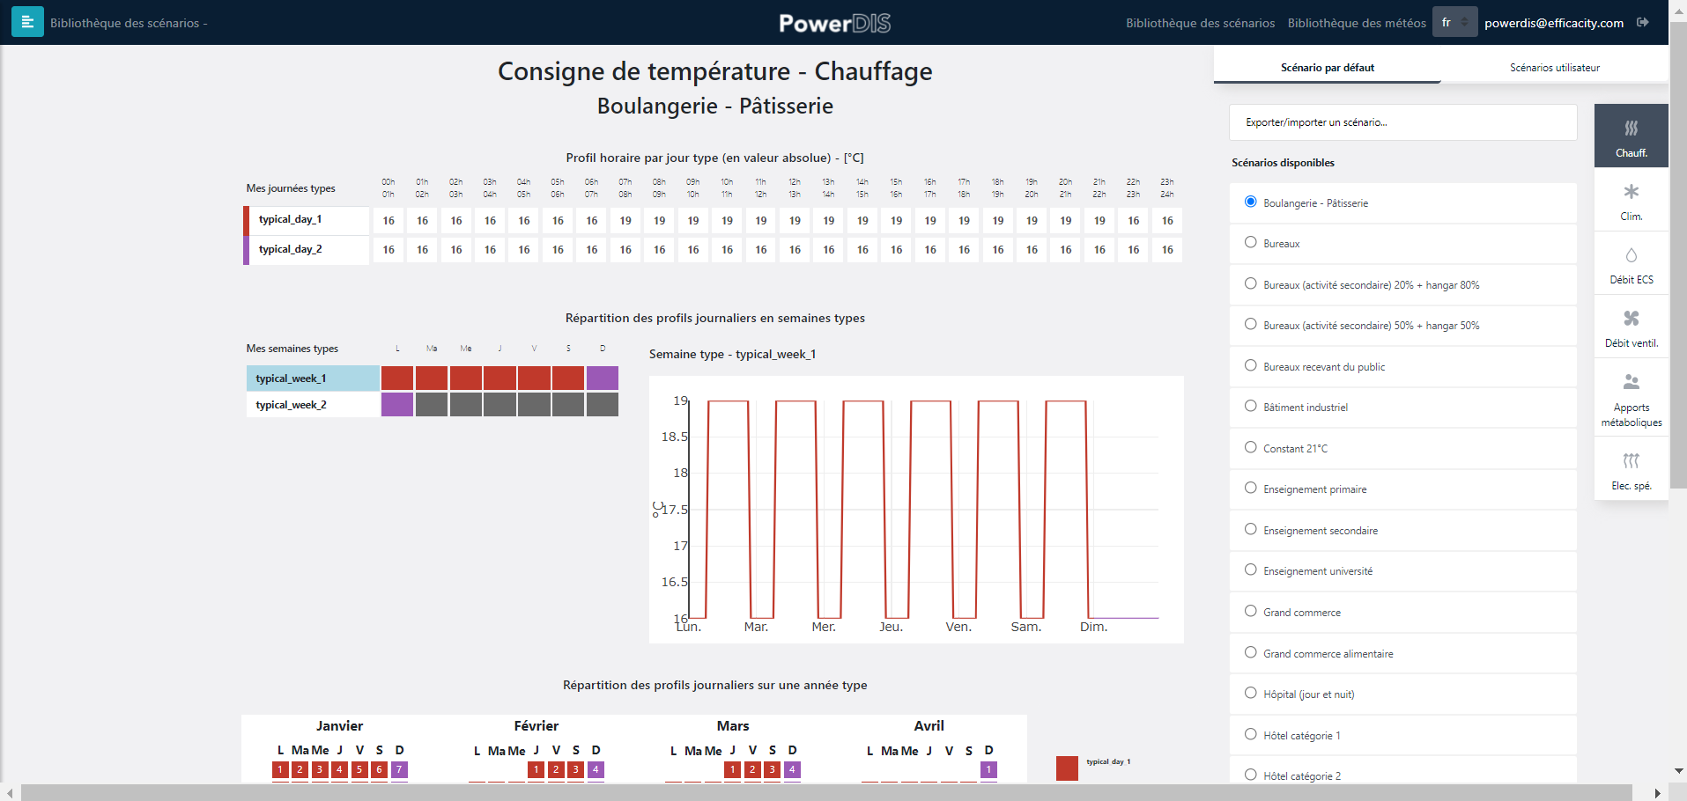Click the PowerDIS logo
This screenshot has width=1687, height=801.
(x=834, y=23)
